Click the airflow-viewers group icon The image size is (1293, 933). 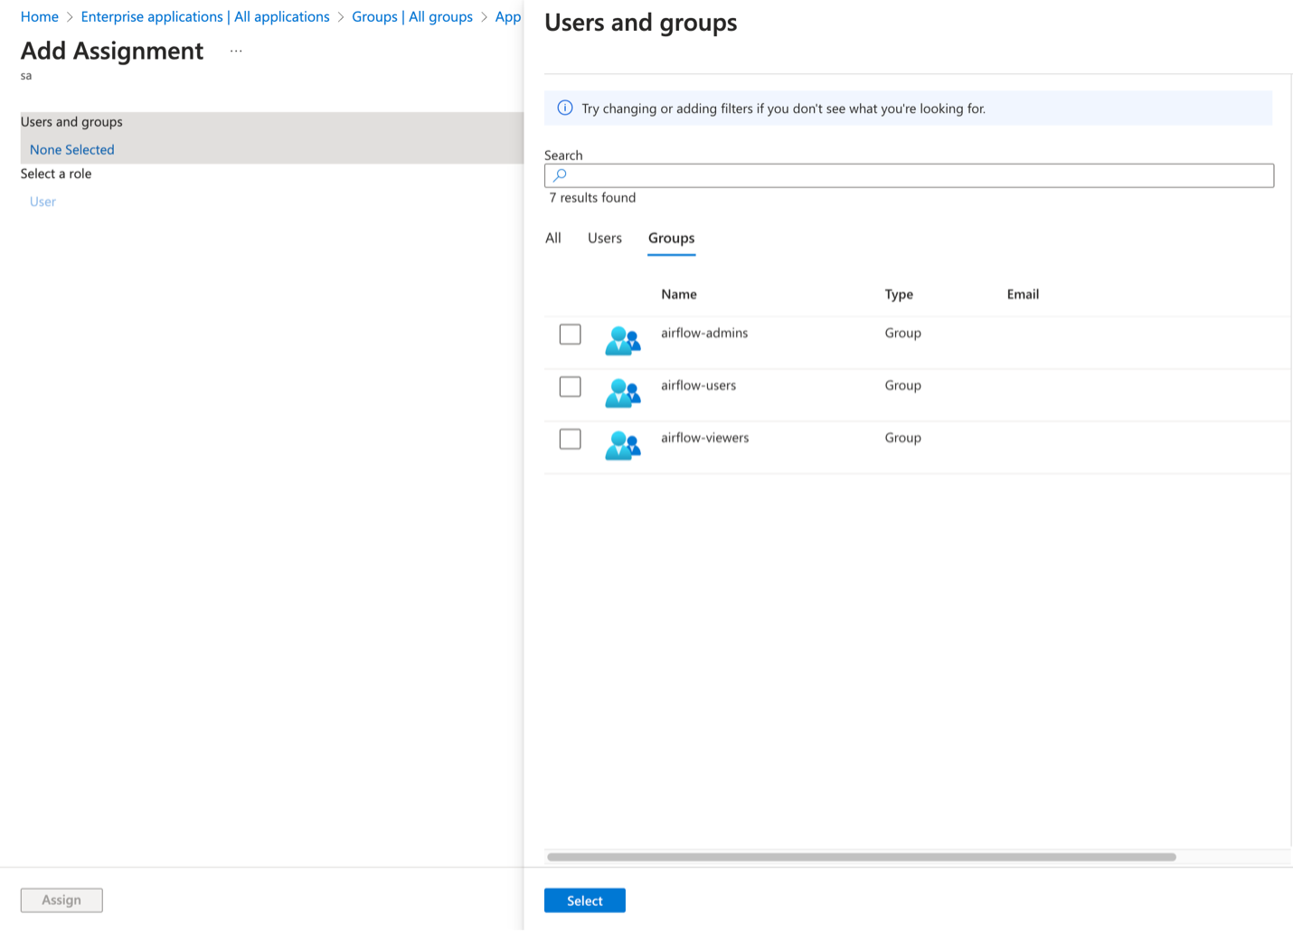622,446
